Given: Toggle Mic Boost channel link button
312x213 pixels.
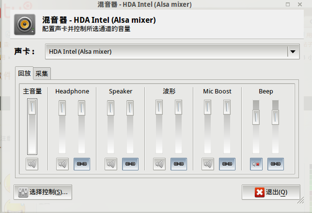Looking at the screenshot, I should pyautogui.click(x=227, y=164).
